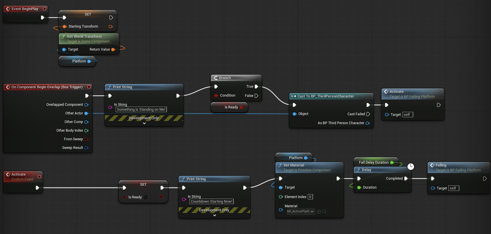Select the Cast To BP_ThirdPersonCharacter node title
Viewport: 491px width, 234px height.
click(326, 96)
